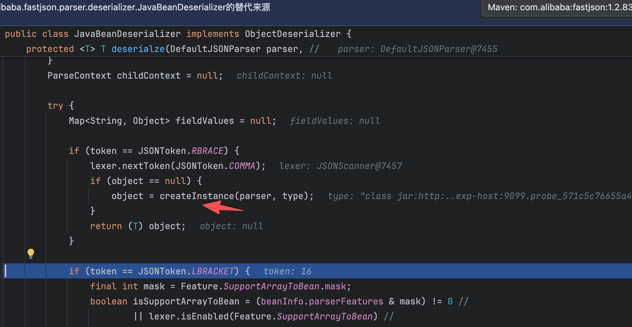Click the gutter beside the try line
The image size is (632, 327).
coord(14,106)
